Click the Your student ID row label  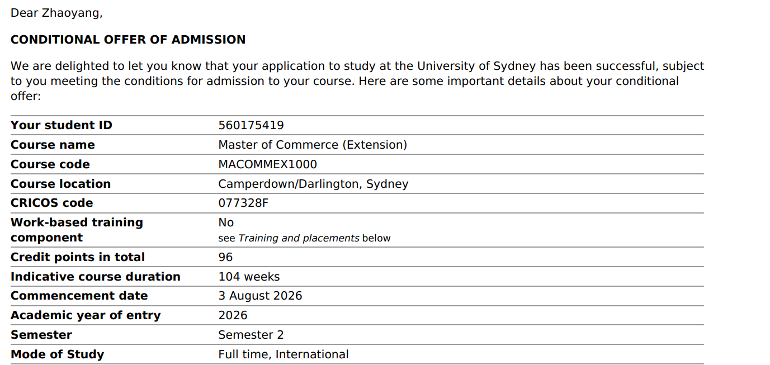pyautogui.click(x=62, y=125)
